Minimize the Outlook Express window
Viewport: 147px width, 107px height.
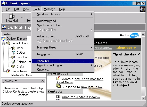click(135, 3)
